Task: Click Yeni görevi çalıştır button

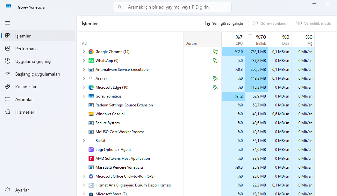Action: 224,24
